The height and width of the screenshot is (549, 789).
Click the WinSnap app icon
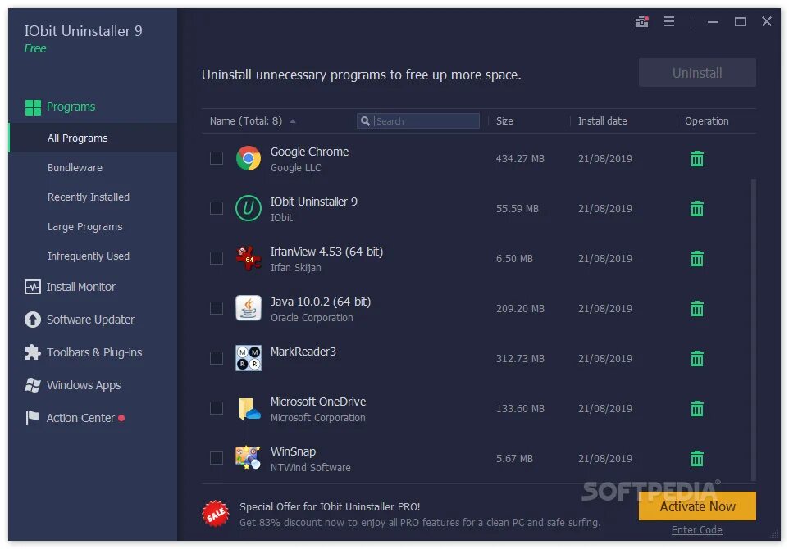249,458
